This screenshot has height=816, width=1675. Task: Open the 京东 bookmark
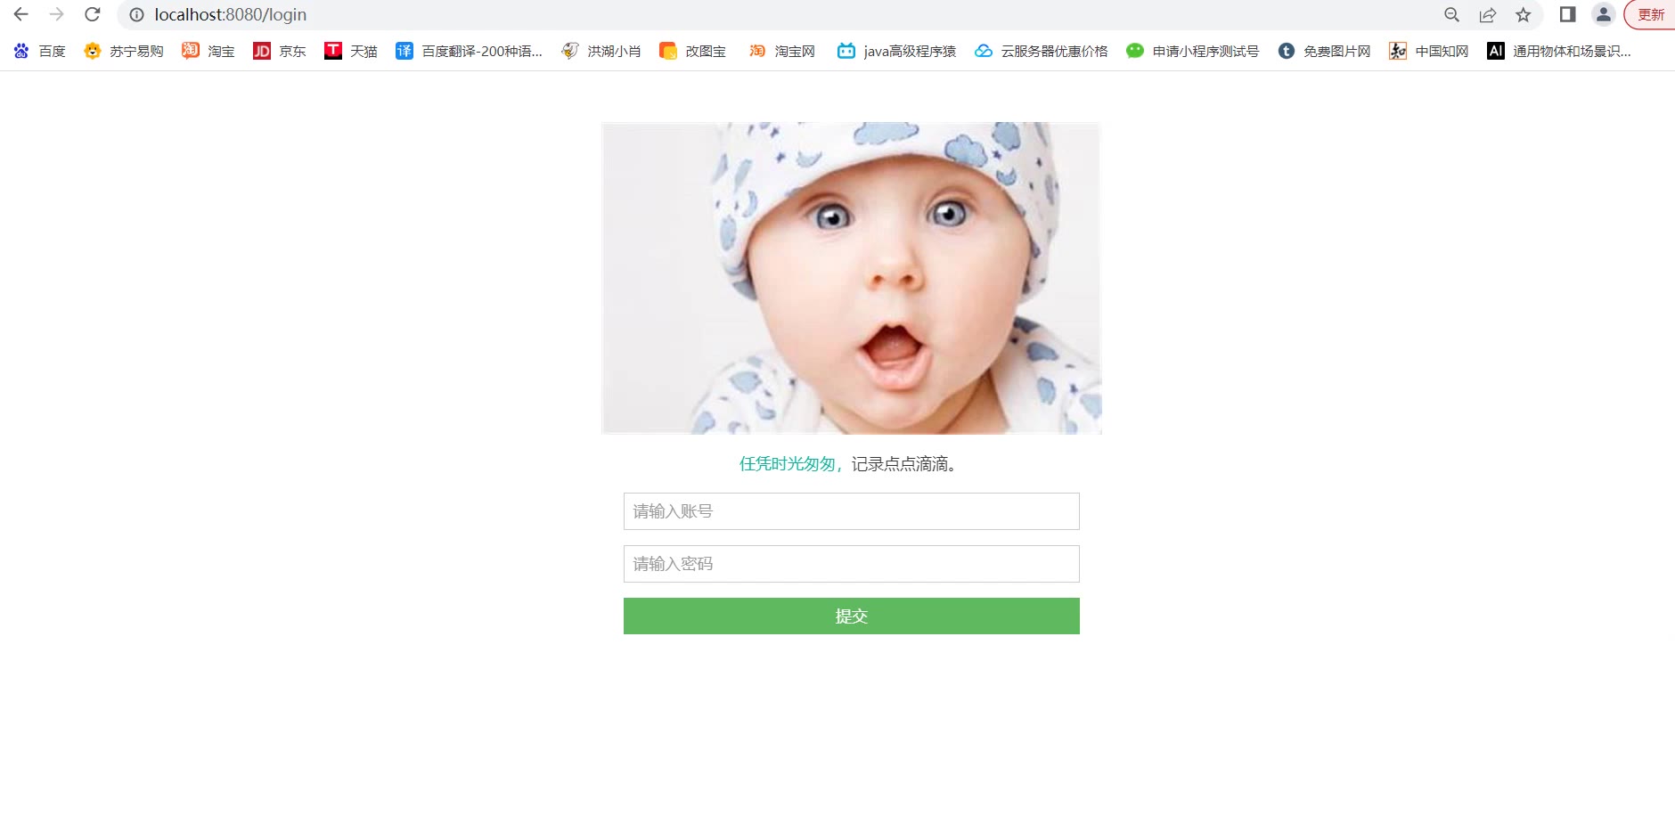(279, 51)
